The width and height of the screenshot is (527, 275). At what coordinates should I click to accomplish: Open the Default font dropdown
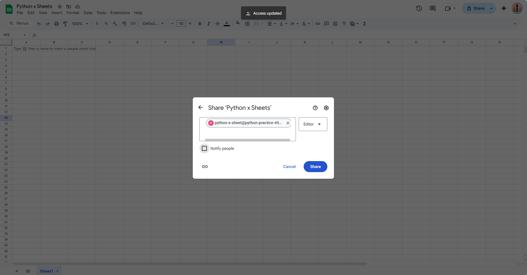[x=153, y=23]
